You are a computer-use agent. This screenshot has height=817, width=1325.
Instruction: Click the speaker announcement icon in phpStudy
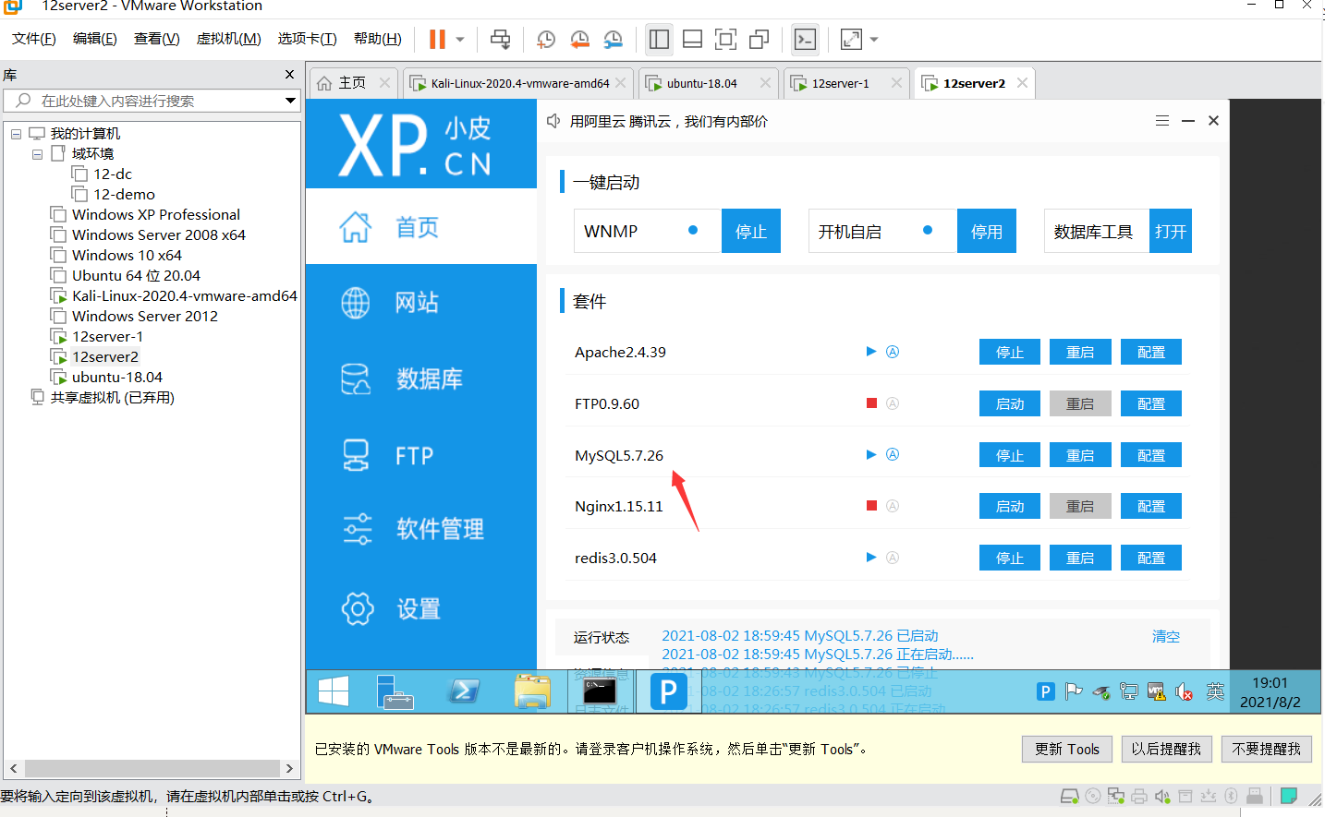[553, 121]
